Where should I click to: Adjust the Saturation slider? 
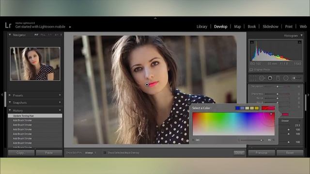click(277, 87)
